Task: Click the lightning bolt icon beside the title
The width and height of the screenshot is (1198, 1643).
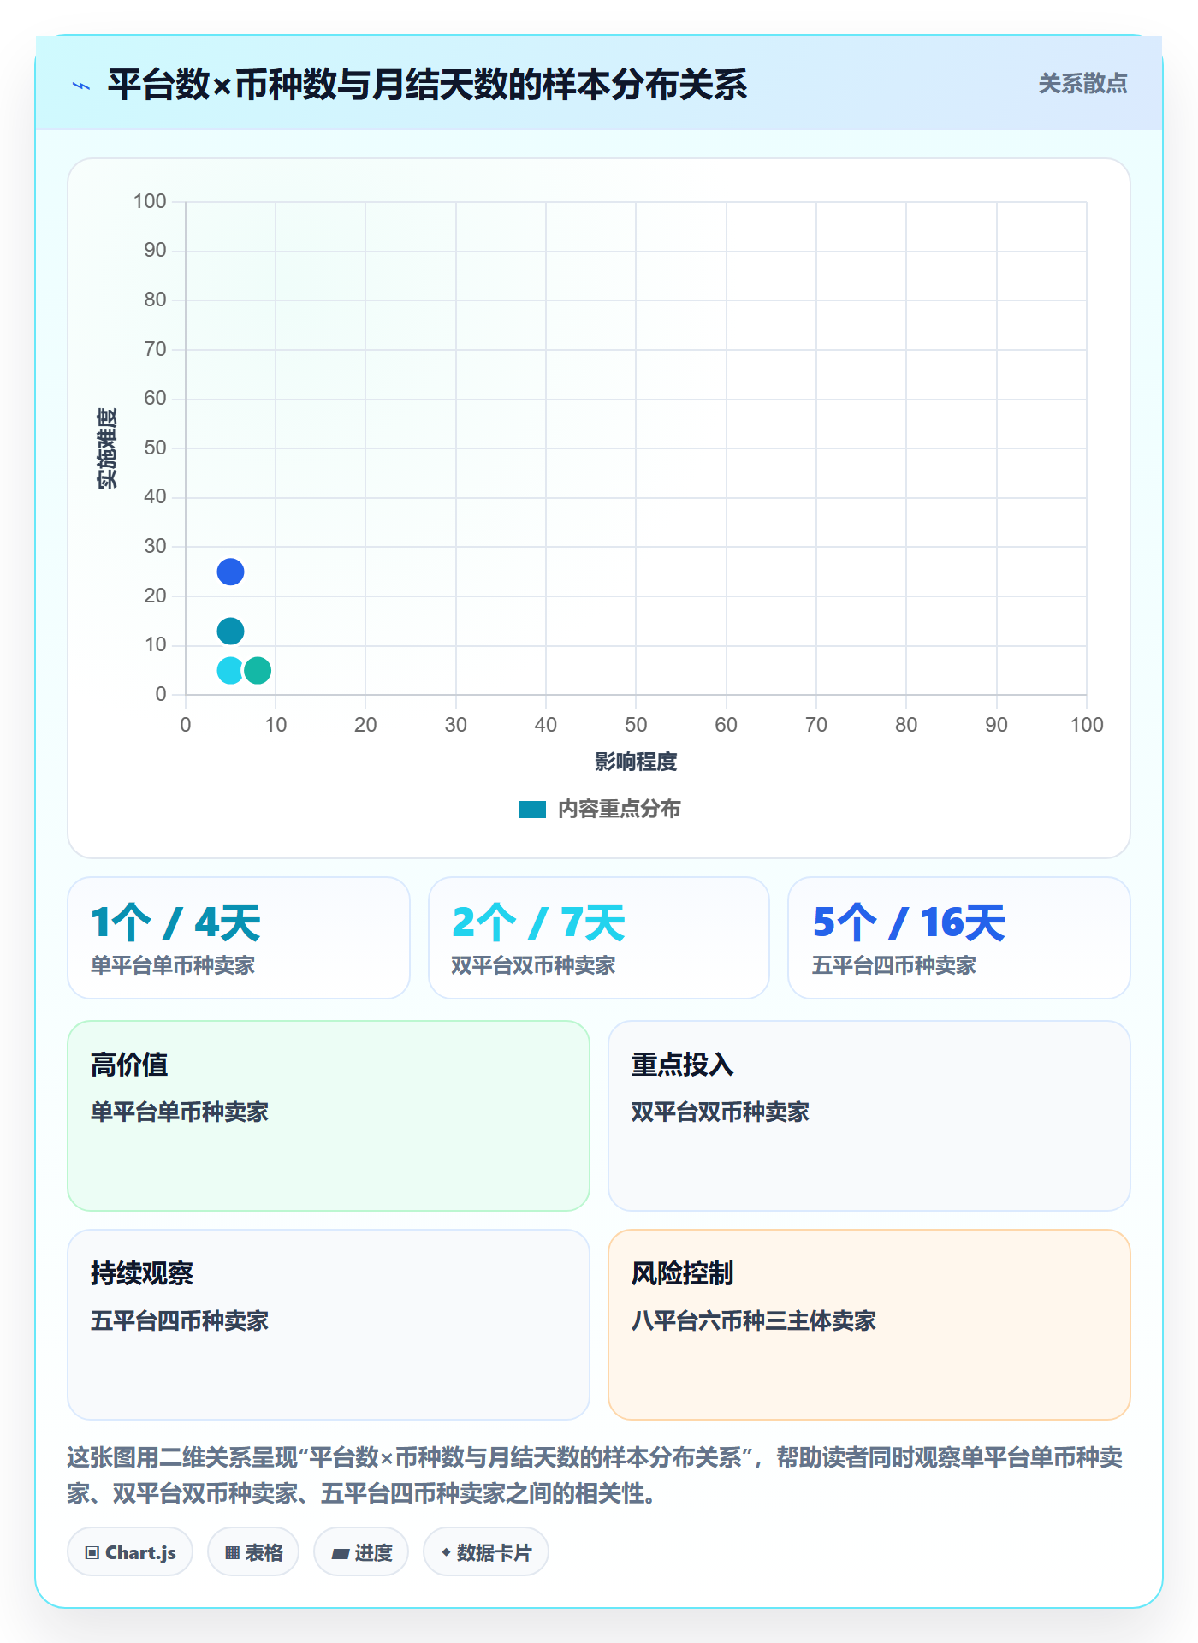Action: pyautogui.click(x=81, y=86)
